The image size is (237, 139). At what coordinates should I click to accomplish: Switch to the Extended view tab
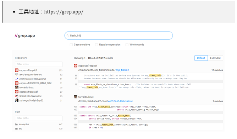(215, 58)
